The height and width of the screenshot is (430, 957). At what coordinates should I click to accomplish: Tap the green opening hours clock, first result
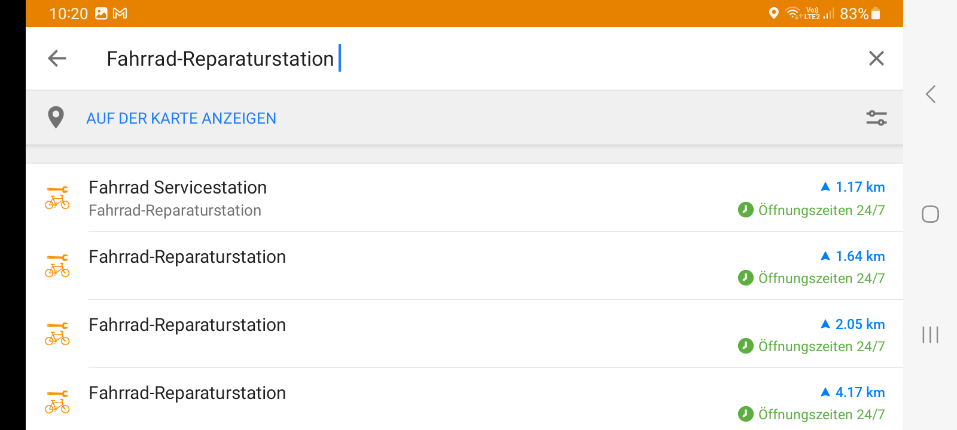[x=745, y=210]
